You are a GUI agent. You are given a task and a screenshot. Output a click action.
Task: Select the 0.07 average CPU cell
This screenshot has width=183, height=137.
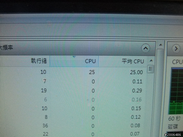[x=135, y=134]
